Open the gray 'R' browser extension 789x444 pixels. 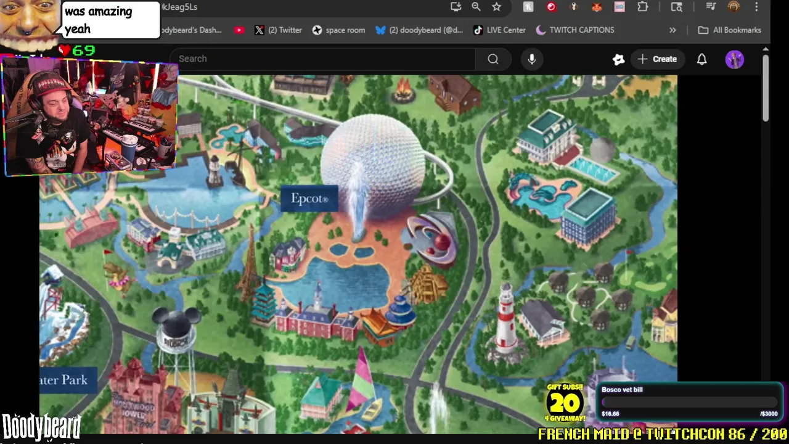tap(528, 7)
